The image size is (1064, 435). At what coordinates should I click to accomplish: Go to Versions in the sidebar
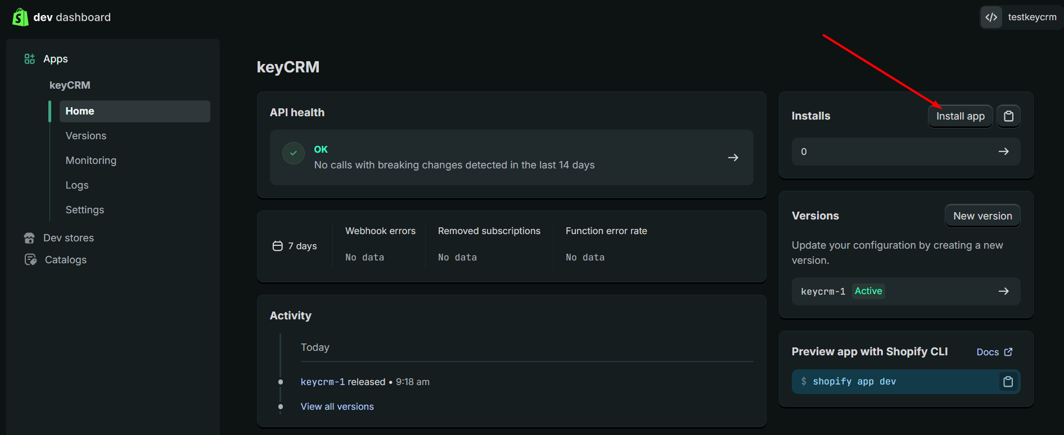[x=86, y=136]
